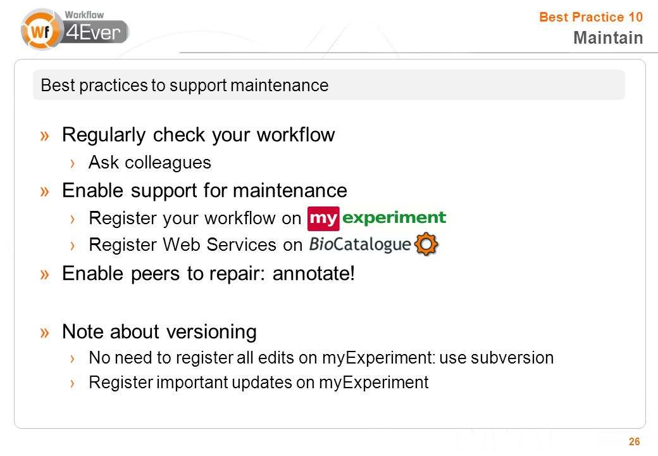Click the myExperiment logo
Viewport: 658px width, 456px height.
(x=376, y=218)
